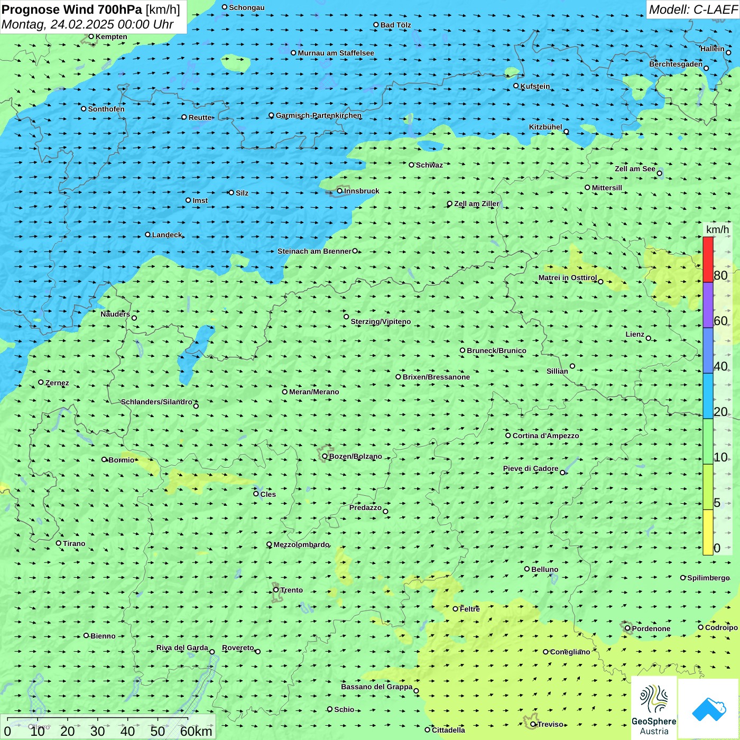Click the Innsbruck city marker
Screen dimensions: 740x740
[x=340, y=191]
